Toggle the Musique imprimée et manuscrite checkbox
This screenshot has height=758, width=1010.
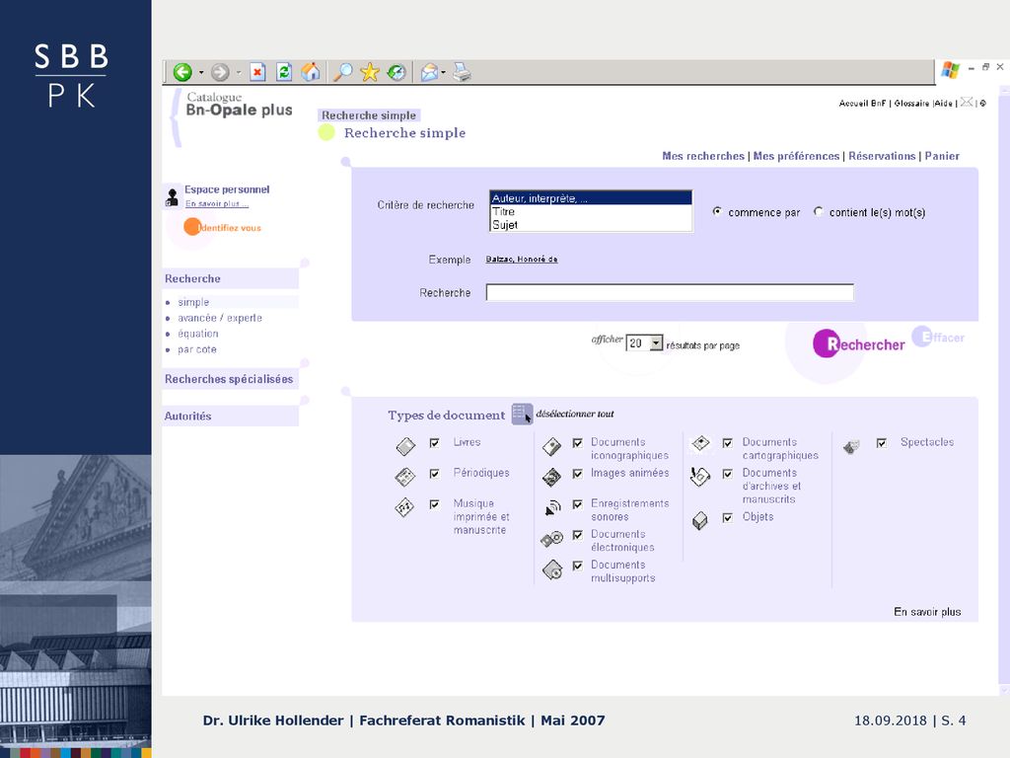point(435,504)
